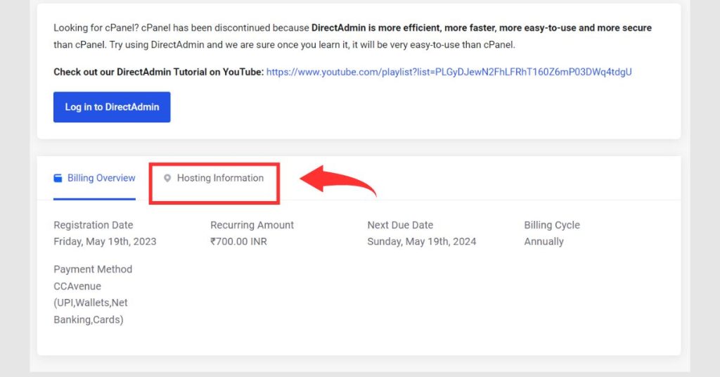Click the Recurring Amount label
The image size is (720, 377).
point(252,225)
